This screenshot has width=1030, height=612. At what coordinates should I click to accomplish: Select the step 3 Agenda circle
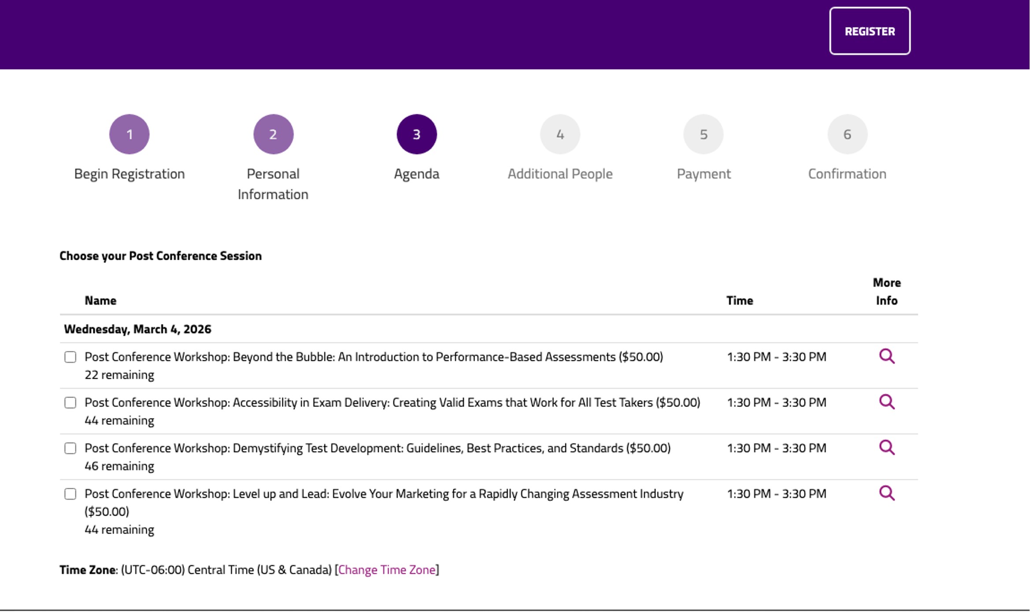click(416, 134)
